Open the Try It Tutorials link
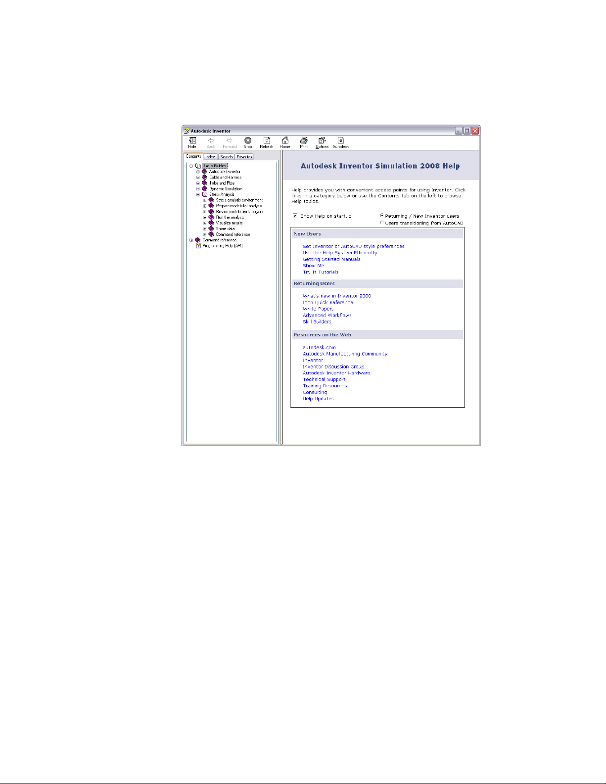 tap(321, 272)
